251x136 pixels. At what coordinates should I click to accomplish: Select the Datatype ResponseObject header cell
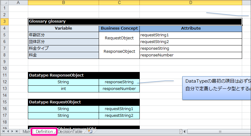coord(84,75)
